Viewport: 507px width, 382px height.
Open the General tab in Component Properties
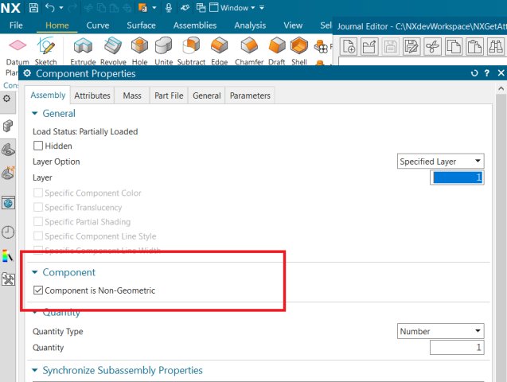207,95
